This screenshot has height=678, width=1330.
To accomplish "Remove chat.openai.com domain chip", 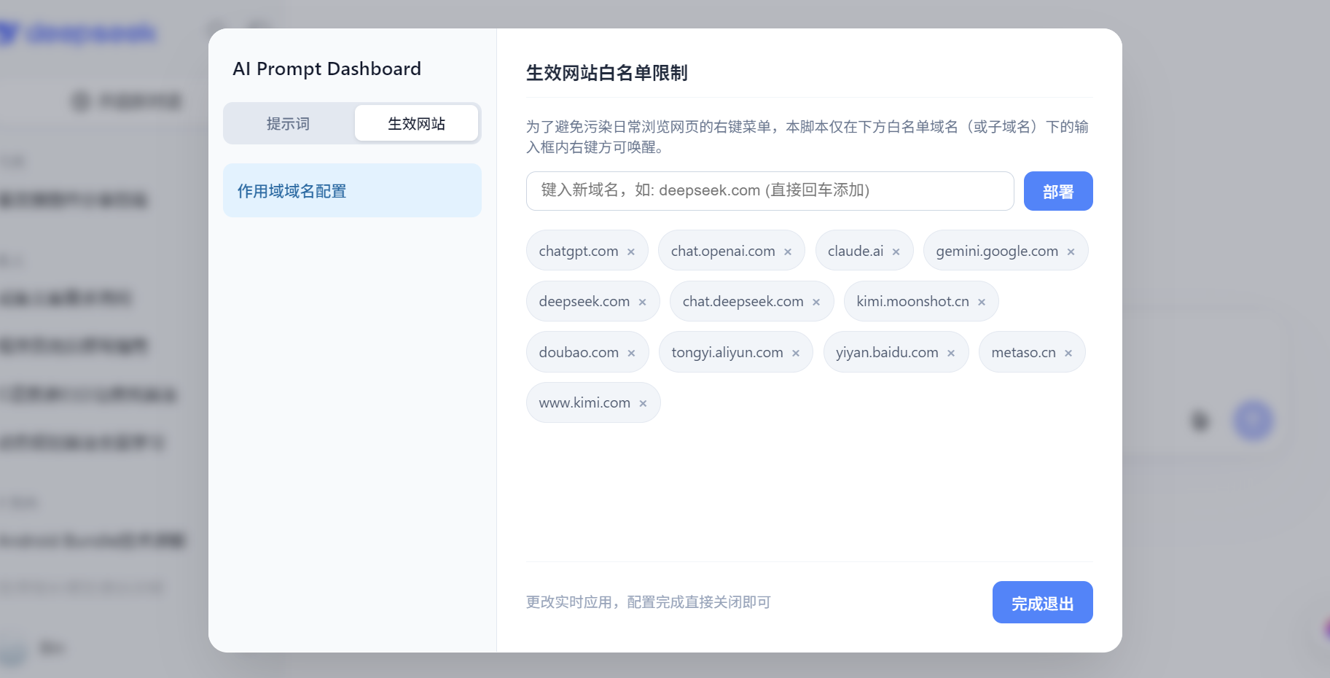I will pos(788,252).
